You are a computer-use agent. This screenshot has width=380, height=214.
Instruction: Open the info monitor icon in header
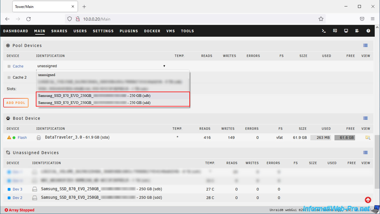pyautogui.click(x=346, y=31)
